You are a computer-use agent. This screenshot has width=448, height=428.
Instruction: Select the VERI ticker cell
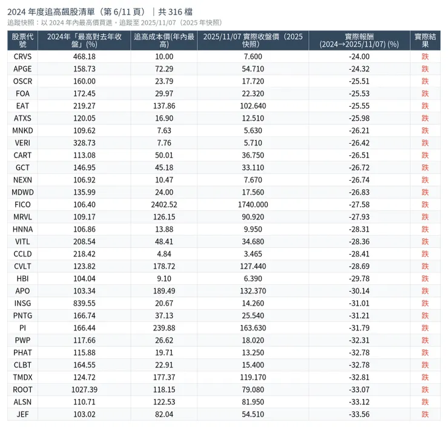22,142
